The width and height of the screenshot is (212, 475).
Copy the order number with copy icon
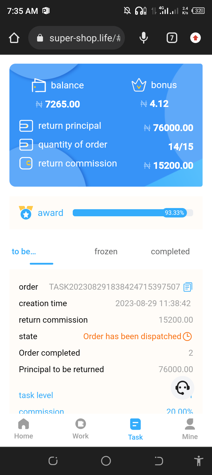(x=188, y=287)
